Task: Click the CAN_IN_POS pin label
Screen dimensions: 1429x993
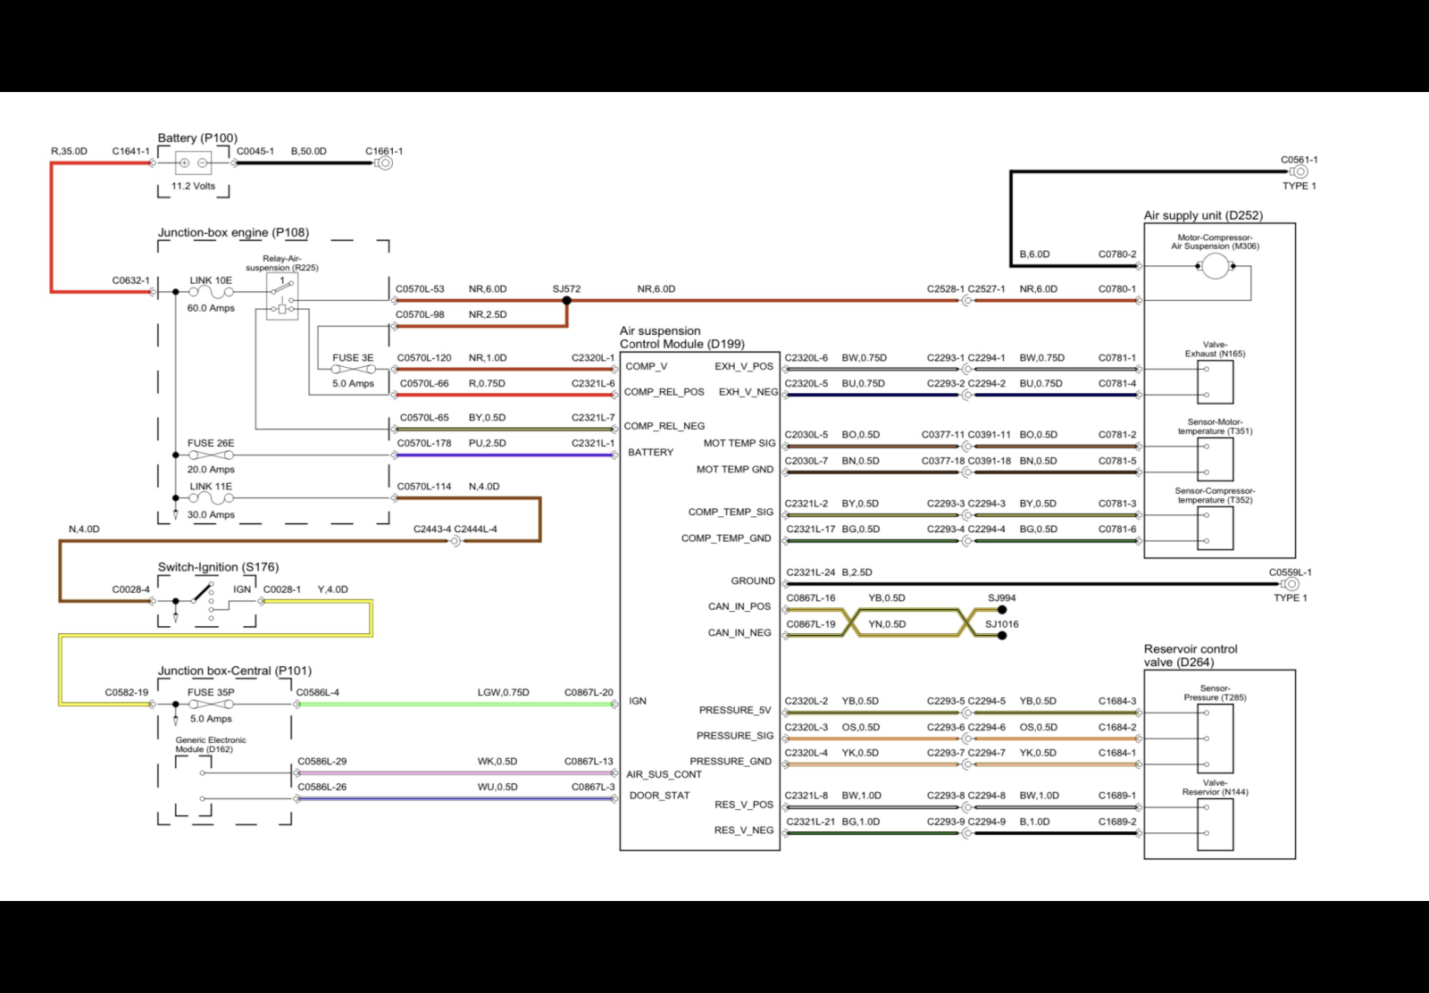Action: click(x=740, y=606)
